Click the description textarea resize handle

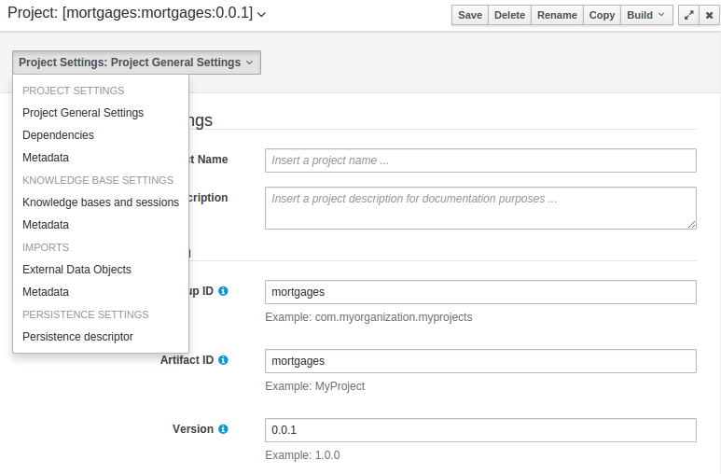tap(691, 224)
